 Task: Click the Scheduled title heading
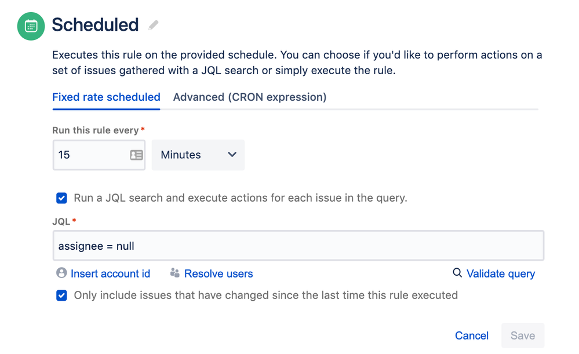(95, 25)
